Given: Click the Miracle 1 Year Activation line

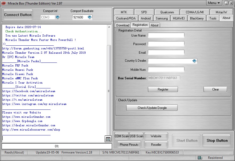Looking at the screenshot, I should coord(22,83).
